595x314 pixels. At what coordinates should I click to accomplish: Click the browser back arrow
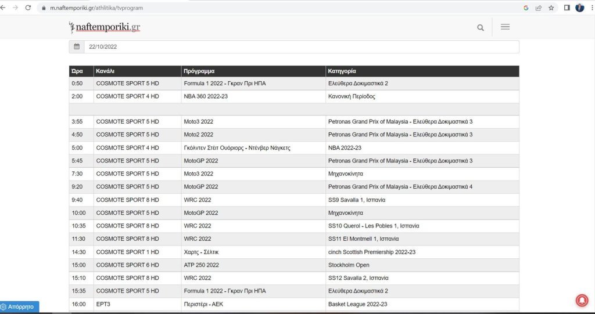pyautogui.click(x=4, y=8)
